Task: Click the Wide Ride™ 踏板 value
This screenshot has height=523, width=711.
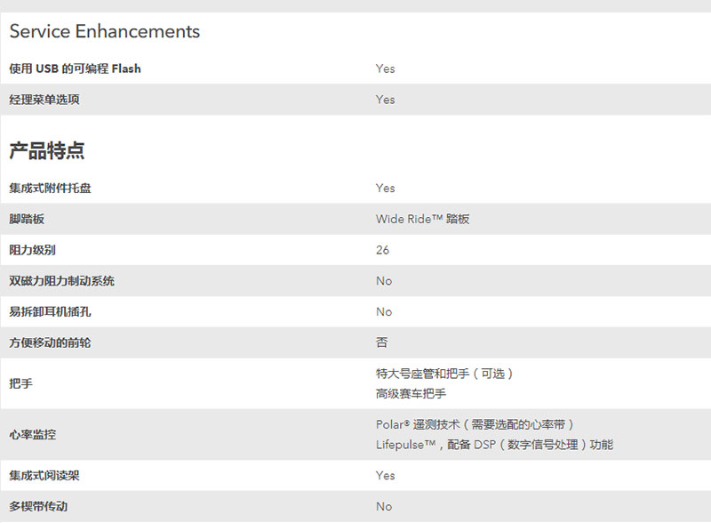Action: (x=423, y=219)
